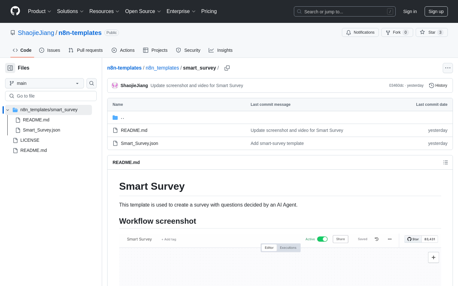Click the ShaojieJiang avatar in commit bar
The height and width of the screenshot is (286, 458).
point(115,85)
